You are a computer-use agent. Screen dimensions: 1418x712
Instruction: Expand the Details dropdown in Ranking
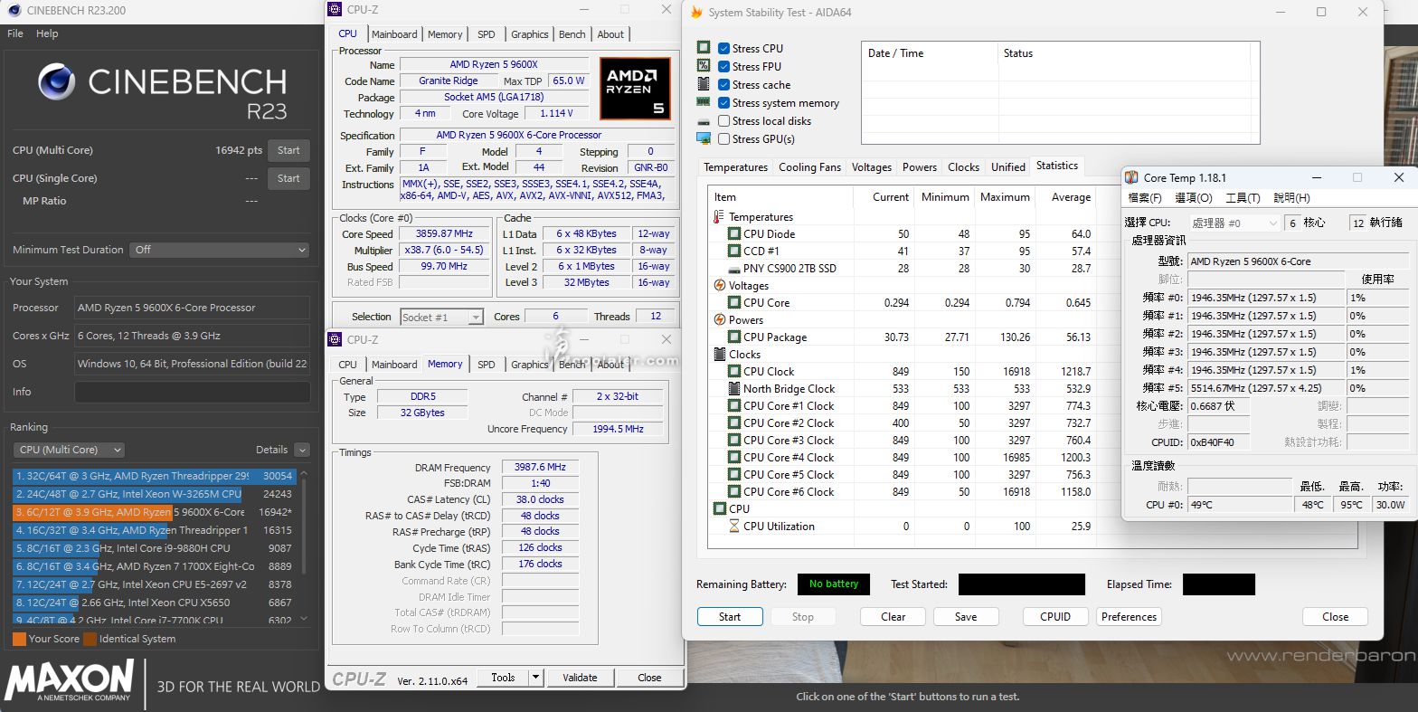pyautogui.click(x=301, y=450)
